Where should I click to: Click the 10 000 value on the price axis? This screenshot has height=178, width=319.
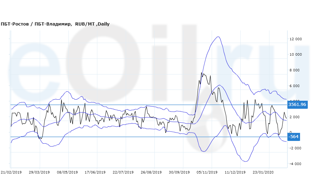[x=295, y=55]
